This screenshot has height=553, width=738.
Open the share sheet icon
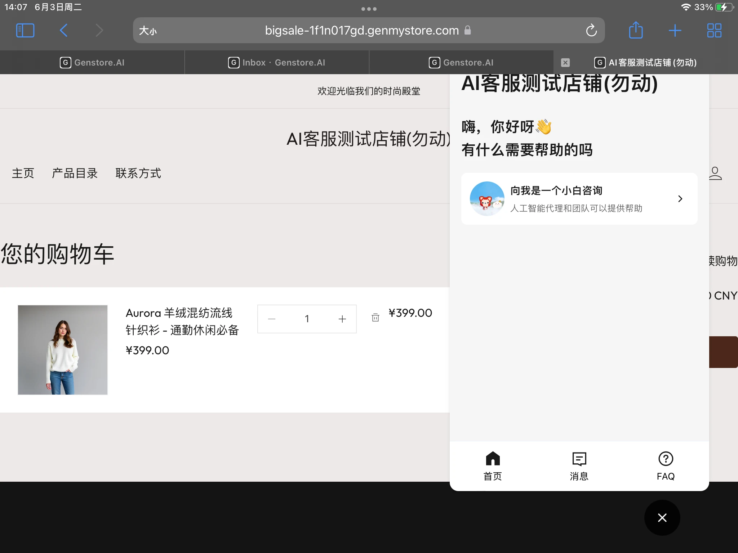coord(636,30)
